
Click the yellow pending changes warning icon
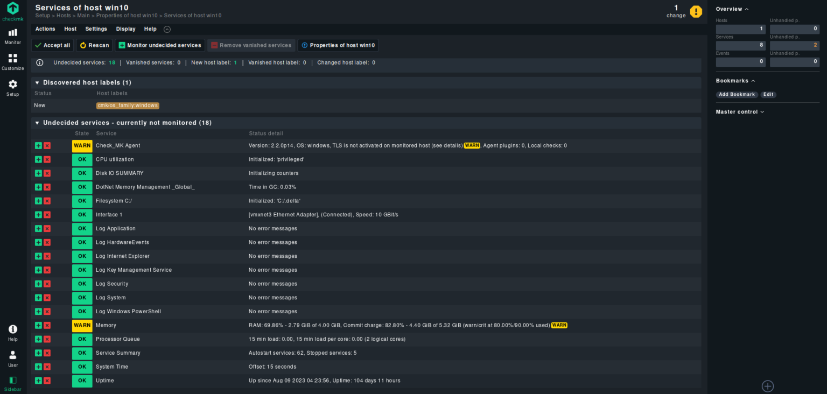pyautogui.click(x=696, y=11)
